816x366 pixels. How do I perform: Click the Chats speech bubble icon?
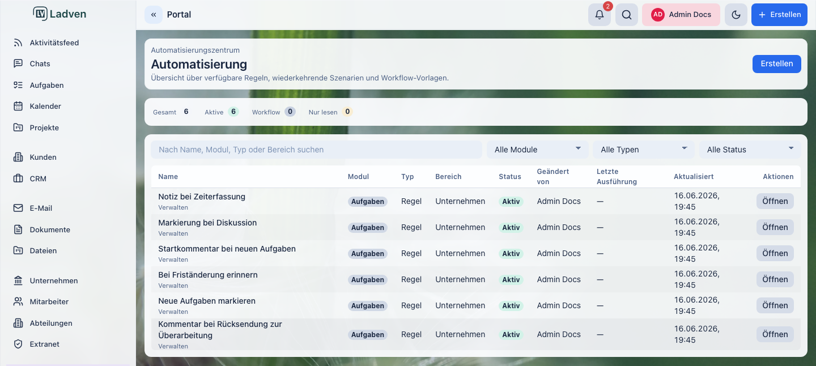18,63
